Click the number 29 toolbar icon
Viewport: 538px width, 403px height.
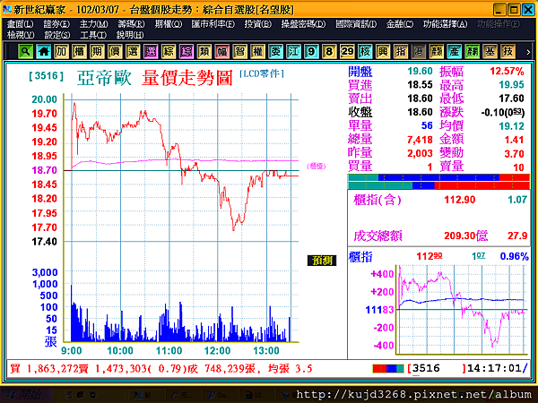pyautogui.click(x=347, y=52)
